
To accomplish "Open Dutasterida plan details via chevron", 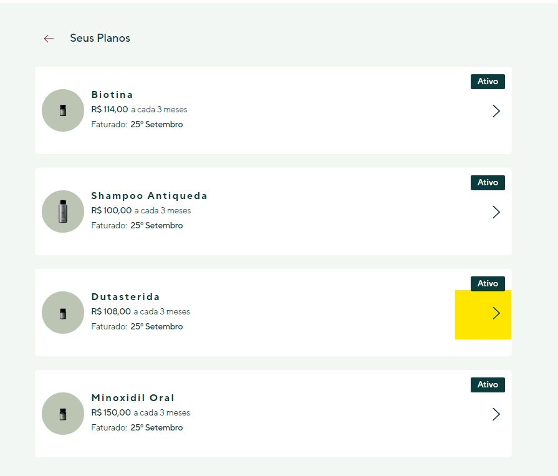I will point(496,313).
